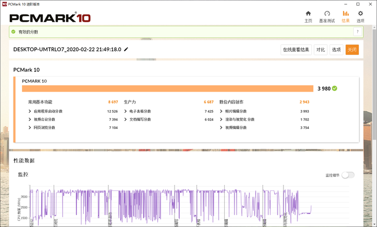Click the 对比 compare button
This screenshot has width=377, height=227.
(321, 50)
